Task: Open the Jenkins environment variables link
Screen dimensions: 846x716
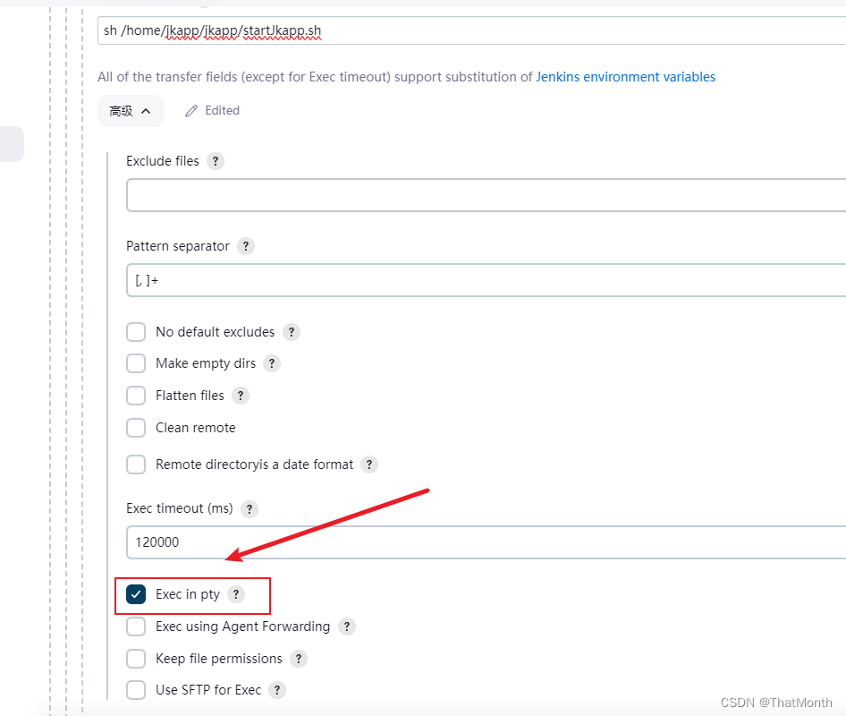Action: tap(625, 77)
